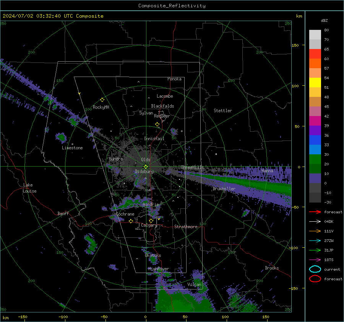The height and width of the screenshot is (322, 344).
Task: Click the Vulcan label
Action: pyautogui.click(x=194, y=284)
